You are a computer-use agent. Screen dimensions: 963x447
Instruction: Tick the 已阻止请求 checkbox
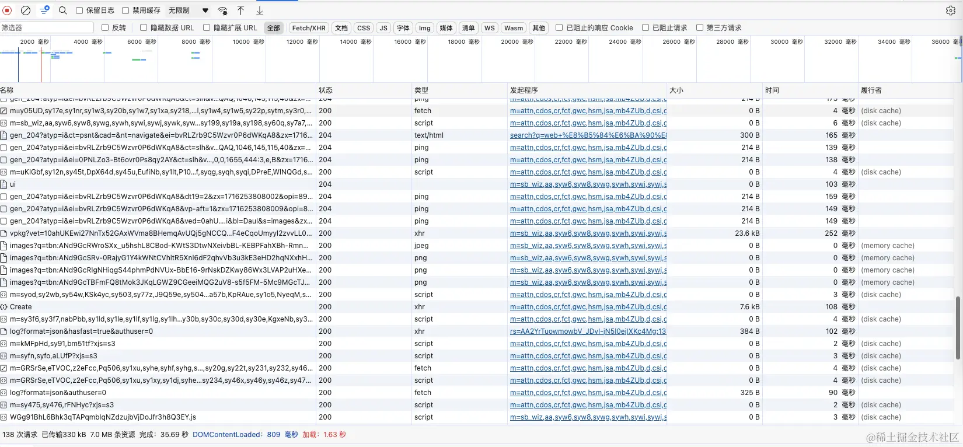(x=646, y=27)
